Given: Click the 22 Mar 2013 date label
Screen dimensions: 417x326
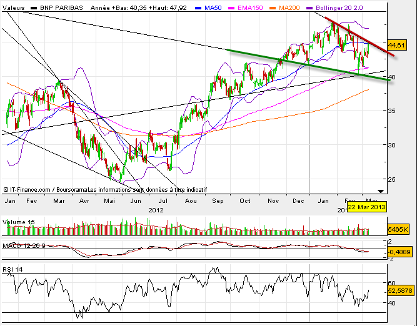Looking at the screenshot, I should (365, 206).
